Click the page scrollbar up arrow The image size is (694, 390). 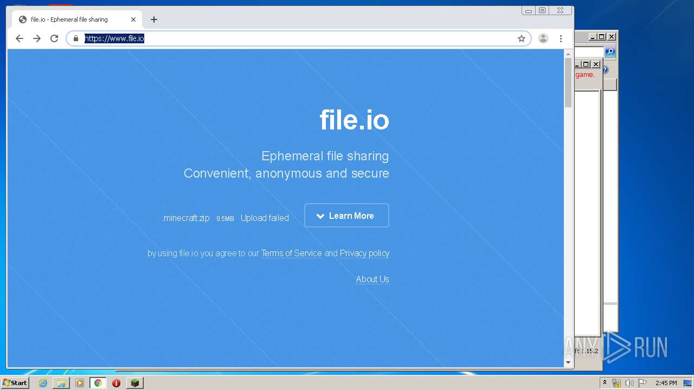[x=568, y=54]
